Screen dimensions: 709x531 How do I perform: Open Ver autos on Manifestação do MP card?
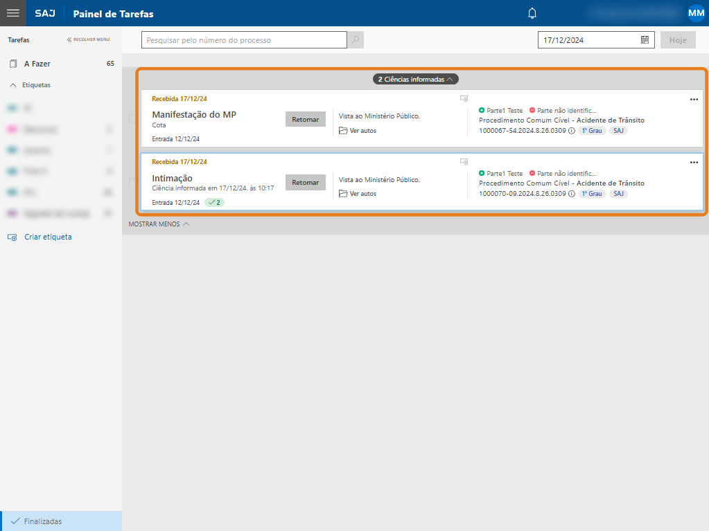coord(358,130)
